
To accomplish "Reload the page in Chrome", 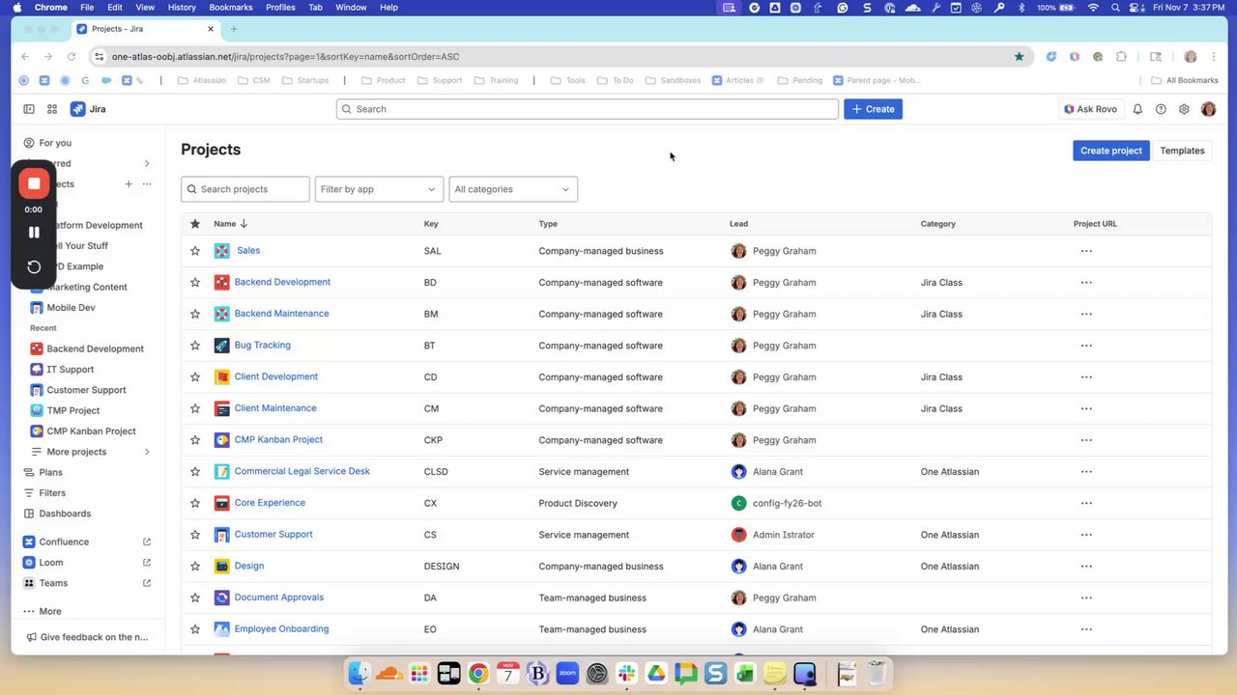I will click(x=72, y=57).
